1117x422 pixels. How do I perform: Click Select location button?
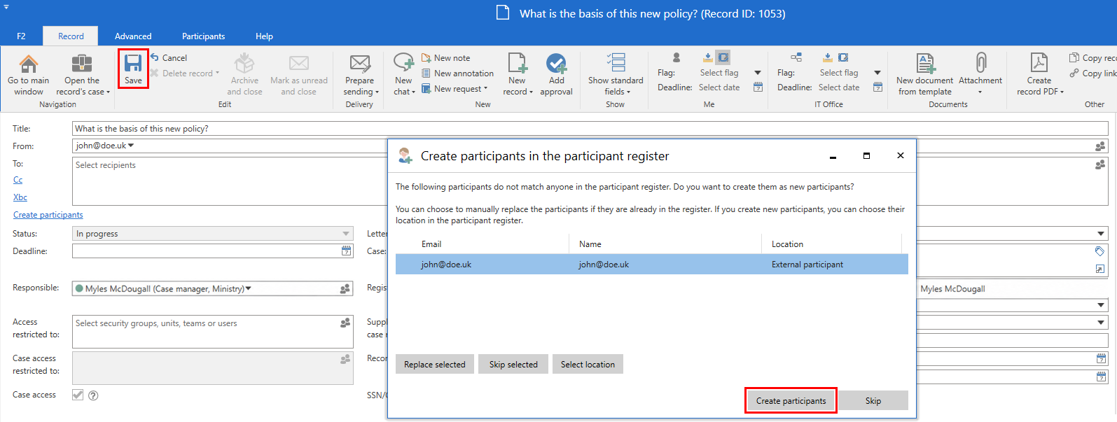588,365
